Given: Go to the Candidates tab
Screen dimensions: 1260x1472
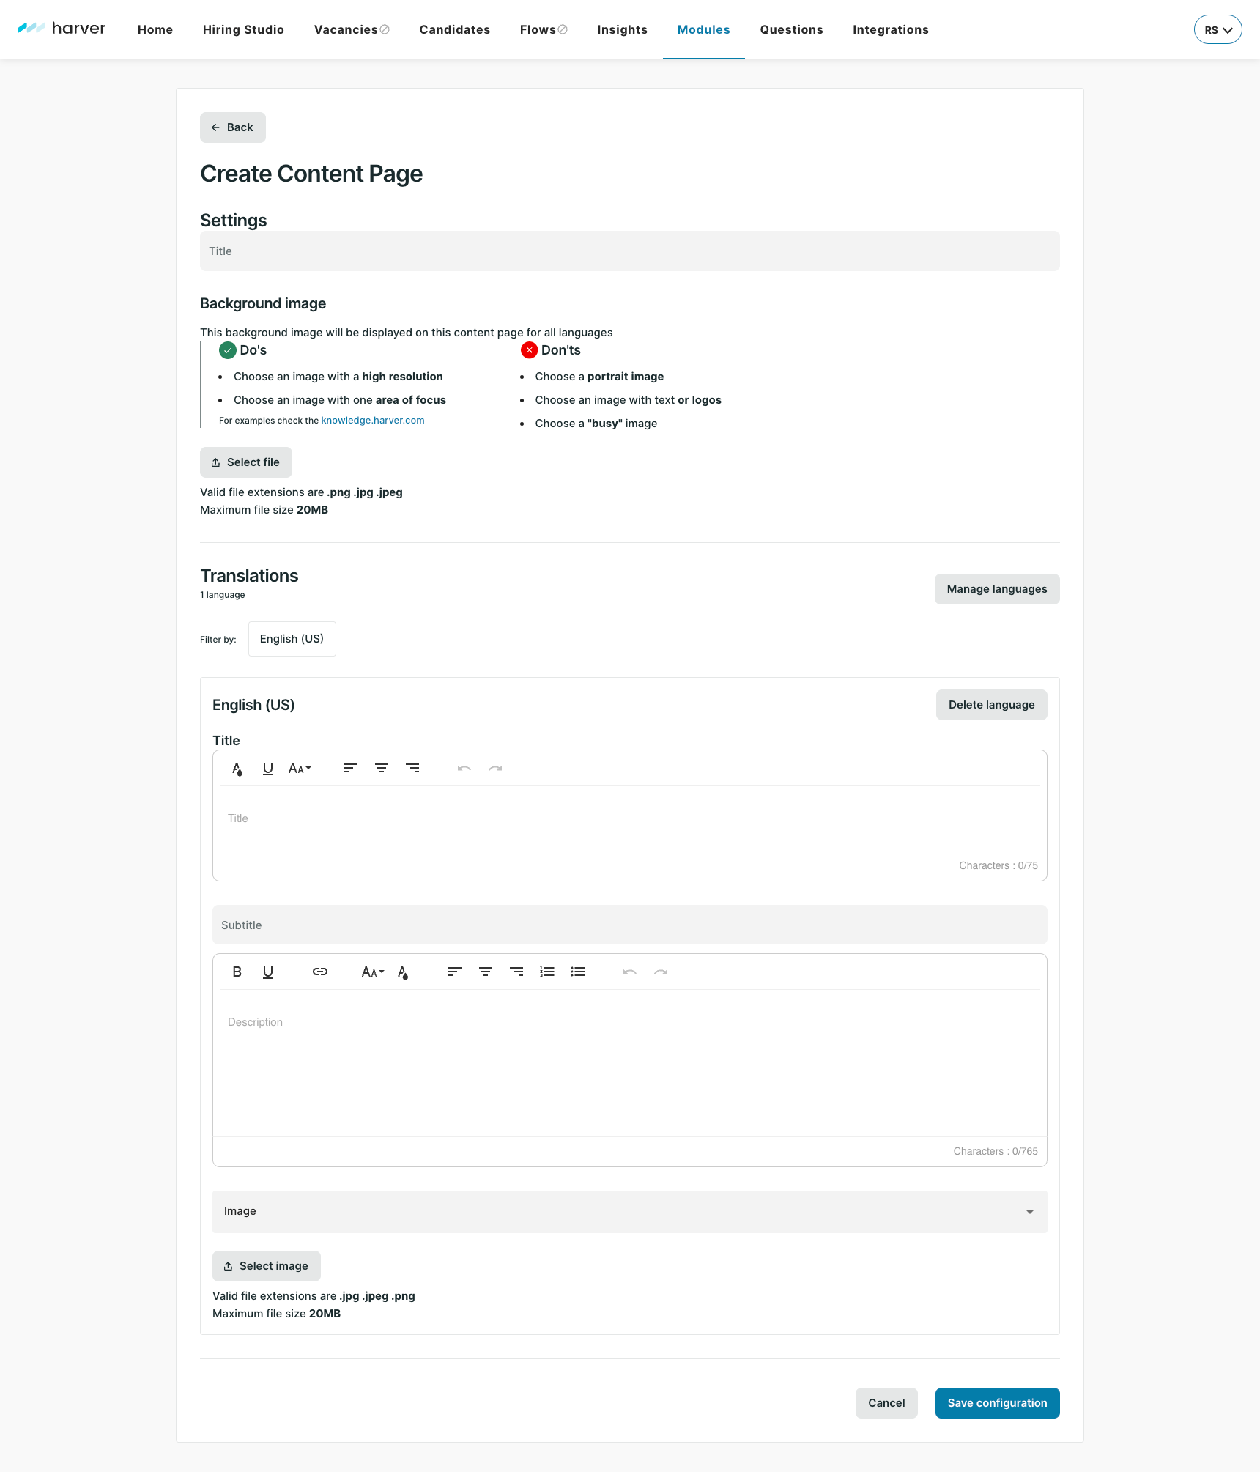Looking at the screenshot, I should (454, 29).
